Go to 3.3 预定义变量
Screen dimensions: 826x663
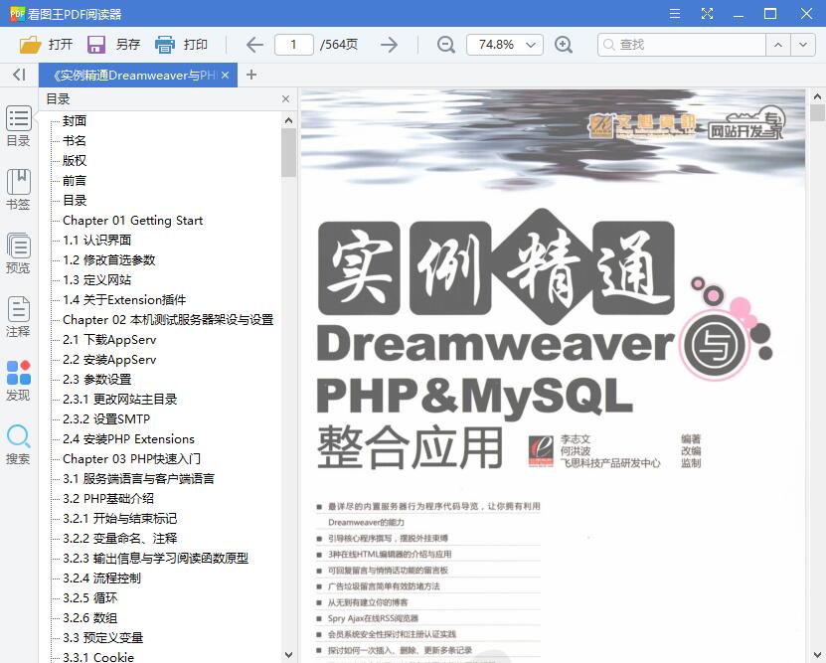click(x=102, y=638)
